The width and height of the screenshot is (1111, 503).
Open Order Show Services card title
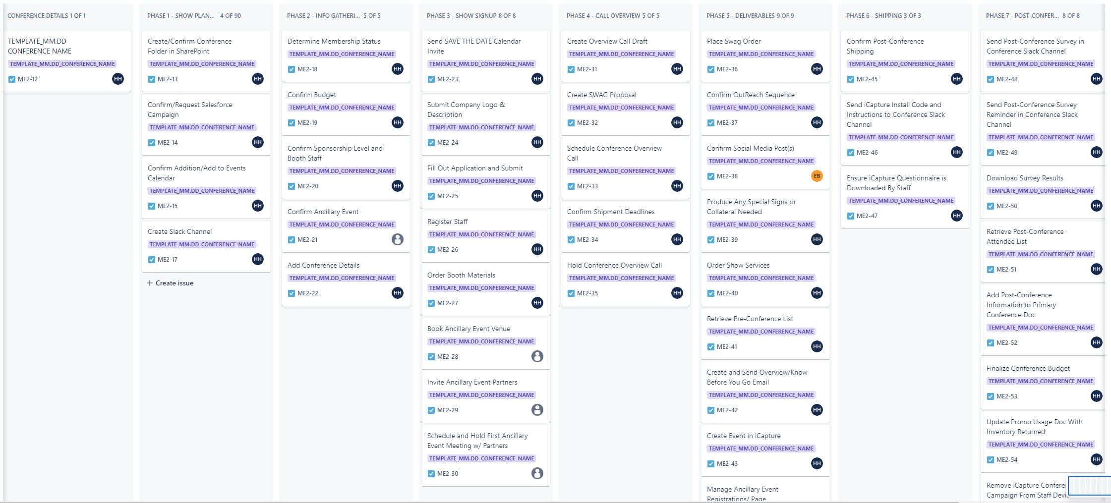738,265
